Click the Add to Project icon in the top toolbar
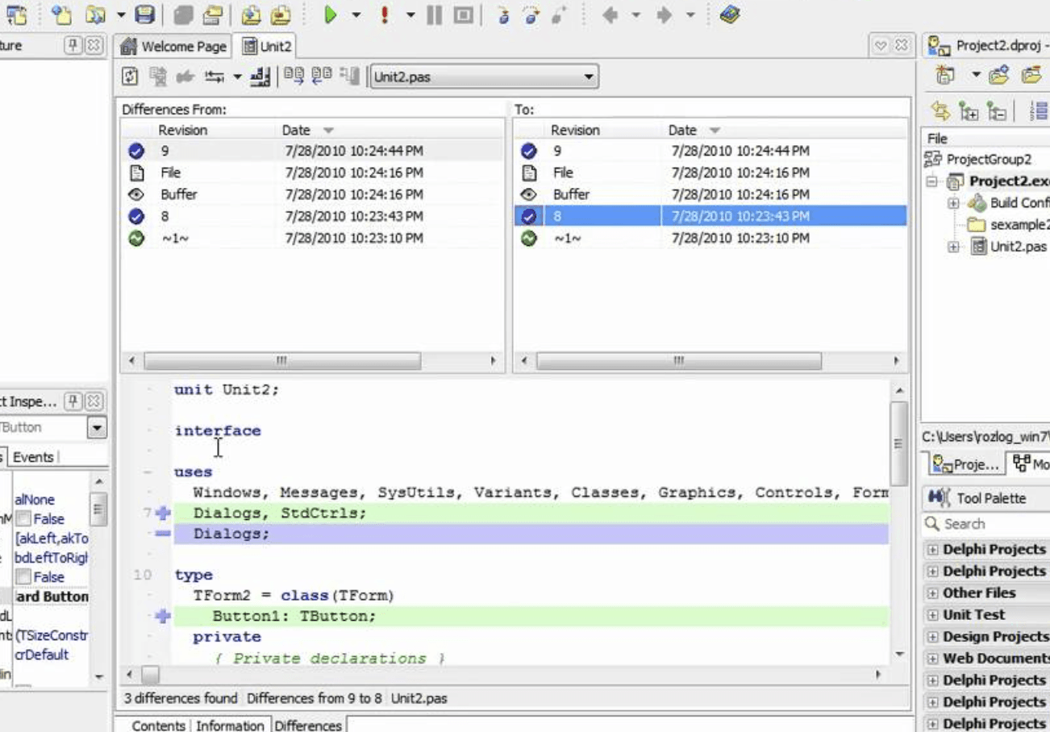 click(251, 15)
